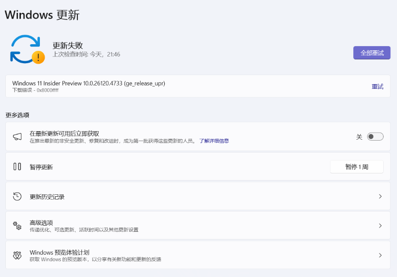Open 高级选项 settings row
This screenshot has width=397, height=277.
coord(198,226)
